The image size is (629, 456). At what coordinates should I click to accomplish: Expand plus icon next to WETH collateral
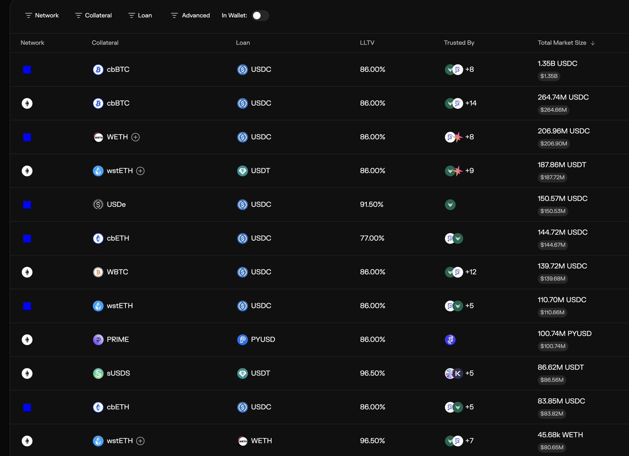tap(136, 137)
